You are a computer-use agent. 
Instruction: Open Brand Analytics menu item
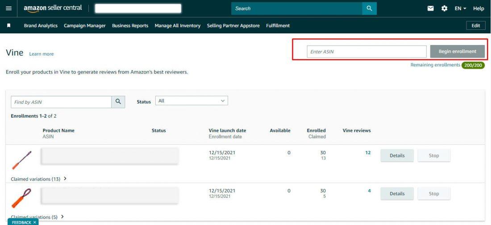41,26
